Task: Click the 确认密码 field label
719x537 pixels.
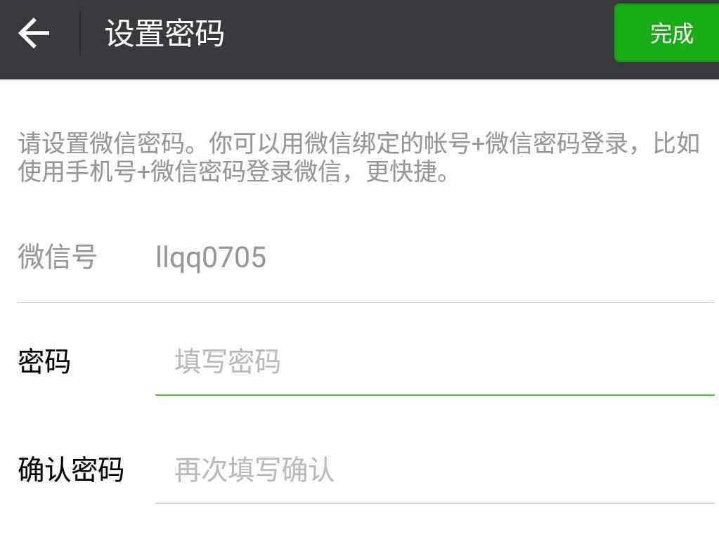Action: click(x=70, y=470)
